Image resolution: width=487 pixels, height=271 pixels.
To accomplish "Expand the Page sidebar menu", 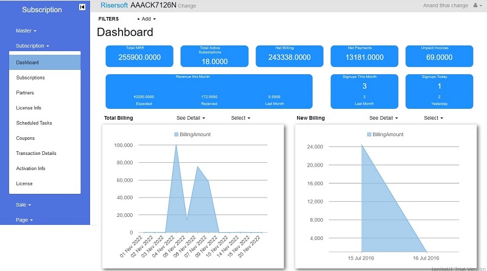I will 24,220.
